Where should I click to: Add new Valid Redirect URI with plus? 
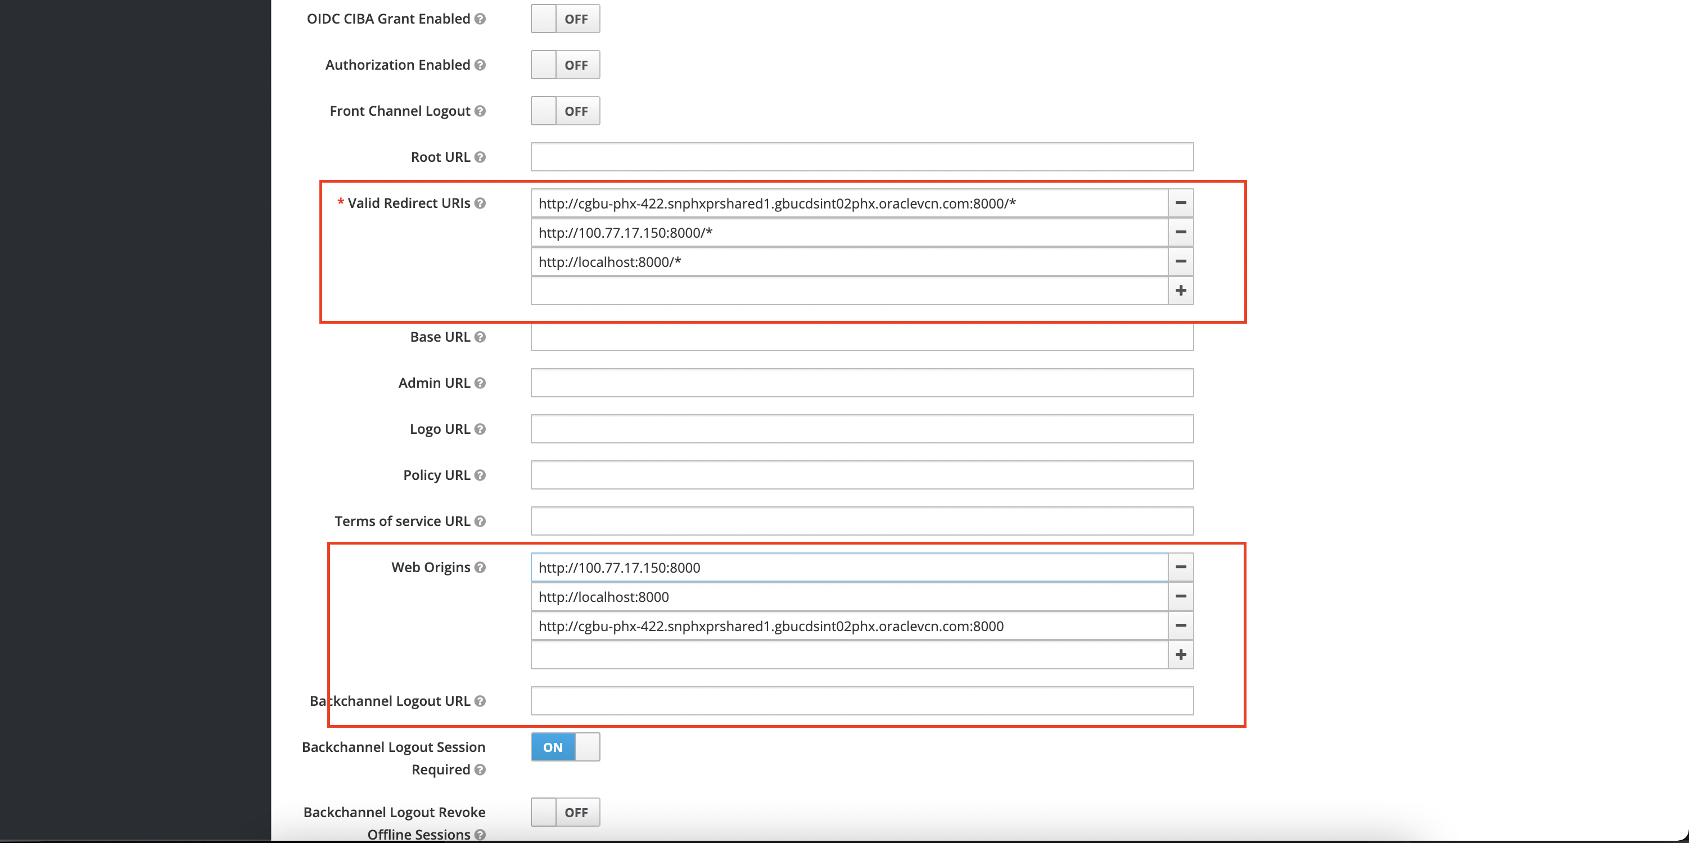(x=1180, y=291)
